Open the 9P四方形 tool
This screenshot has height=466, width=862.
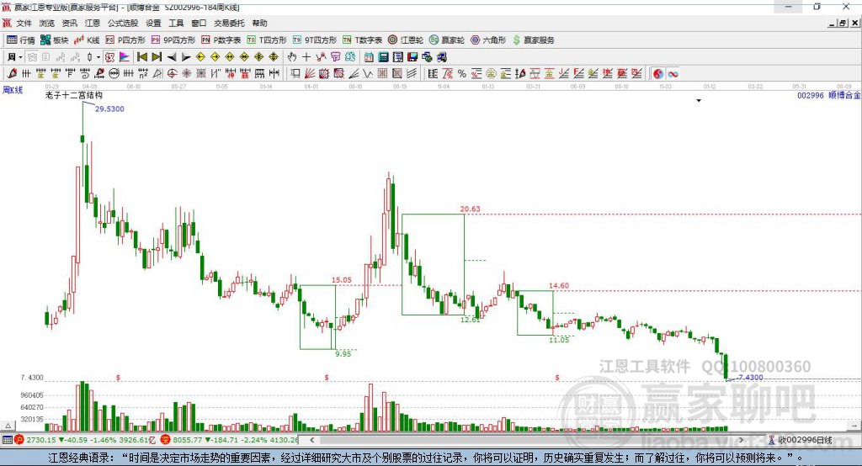click(173, 40)
